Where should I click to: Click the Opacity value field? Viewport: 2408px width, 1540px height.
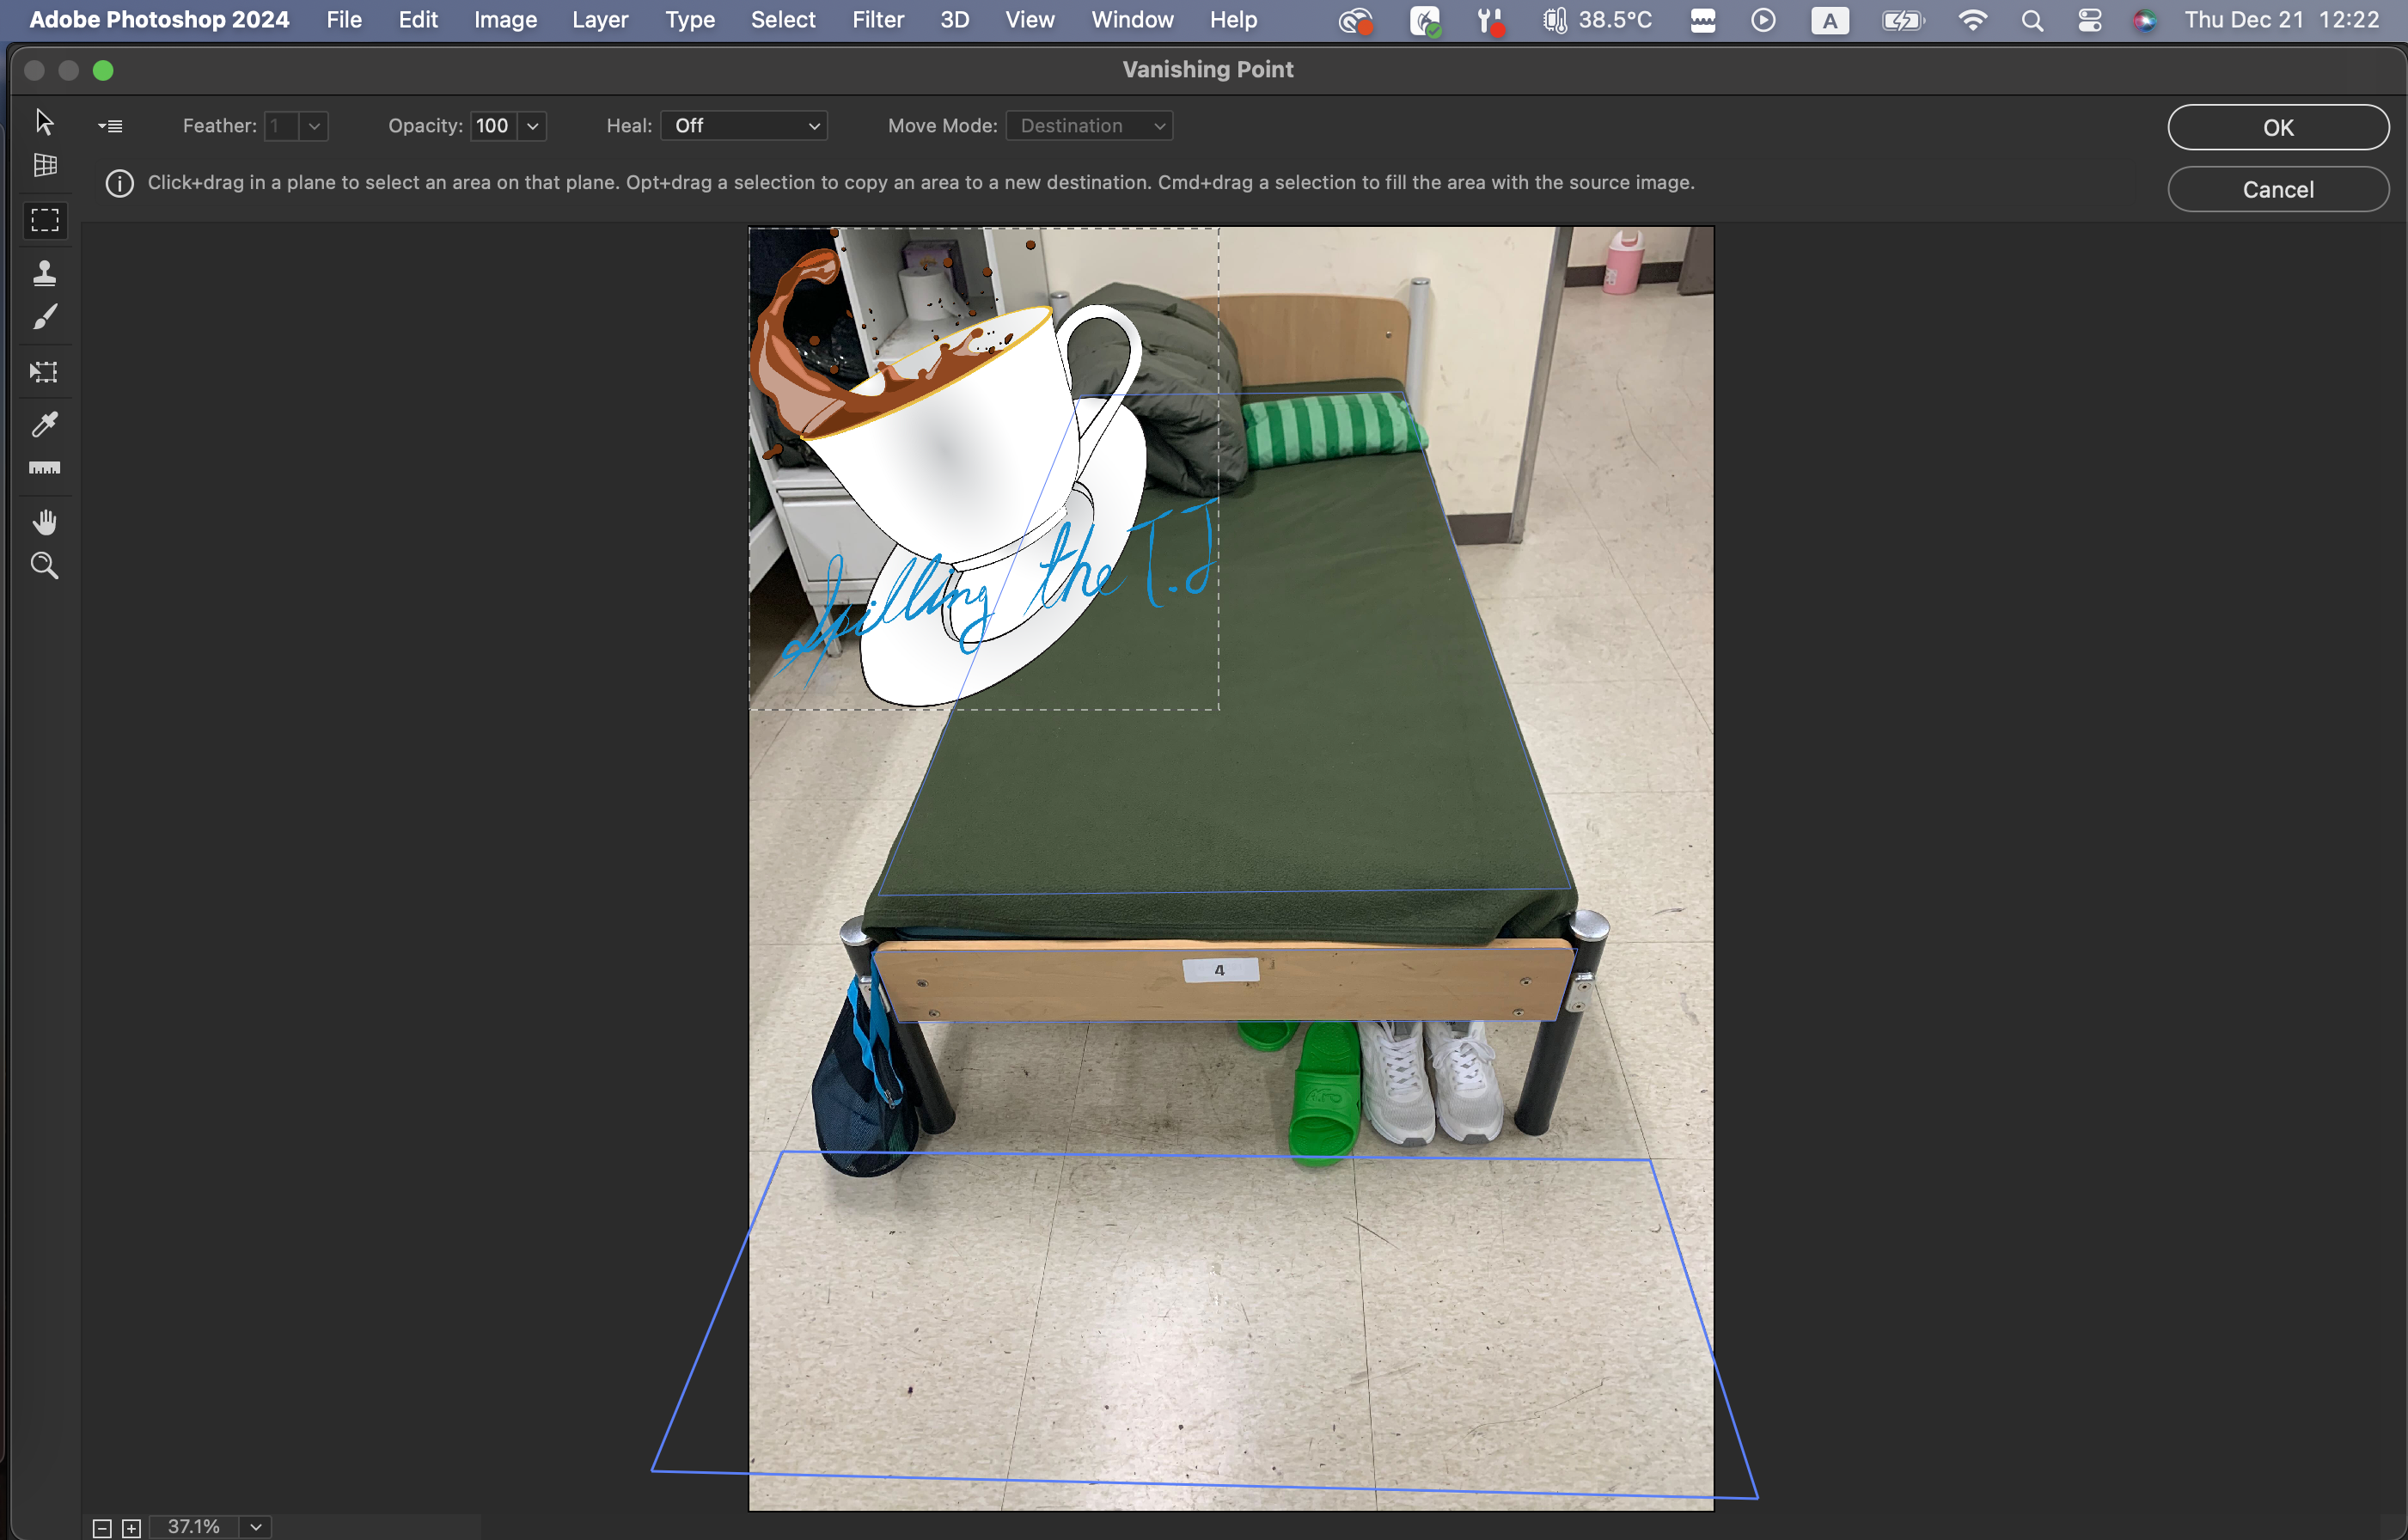[493, 126]
